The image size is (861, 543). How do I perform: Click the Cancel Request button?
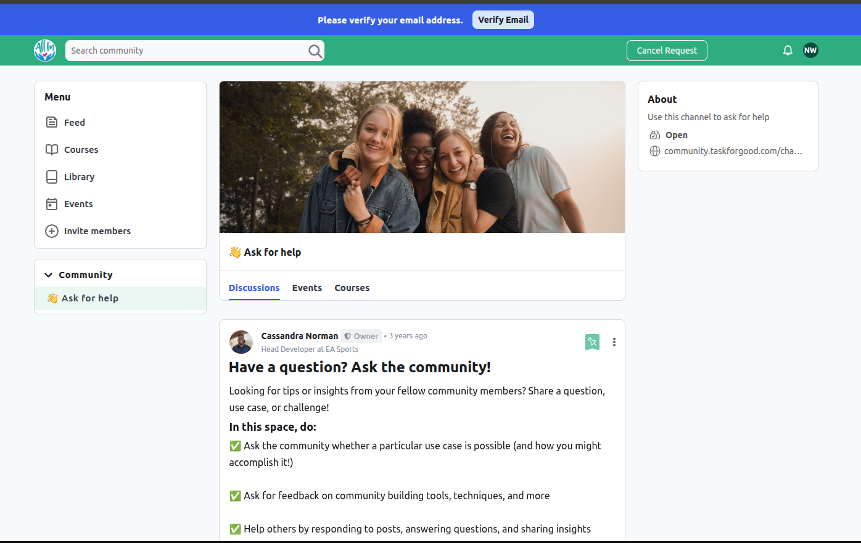667,51
